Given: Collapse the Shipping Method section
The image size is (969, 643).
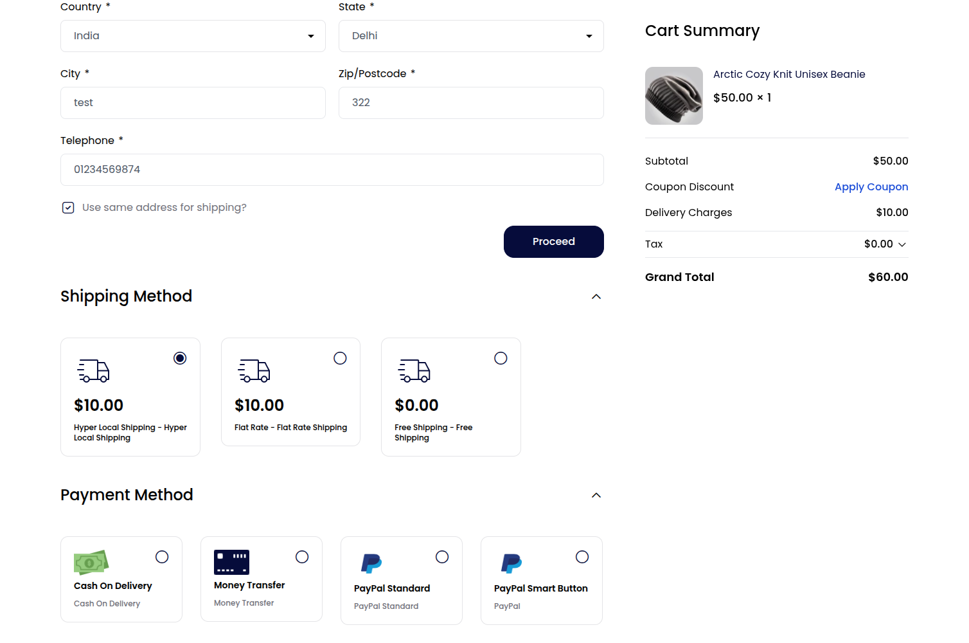Looking at the screenshot, I should pos(596,296).
